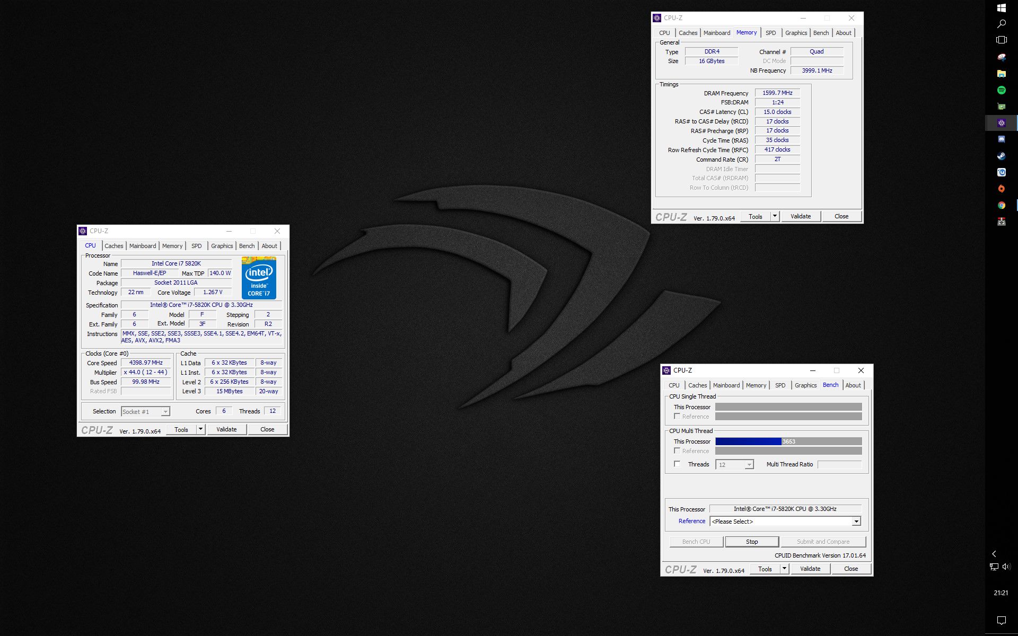Open Memory tab in the Bench window
Viewport: 1018px width, 636px height.
pos(756,385)
